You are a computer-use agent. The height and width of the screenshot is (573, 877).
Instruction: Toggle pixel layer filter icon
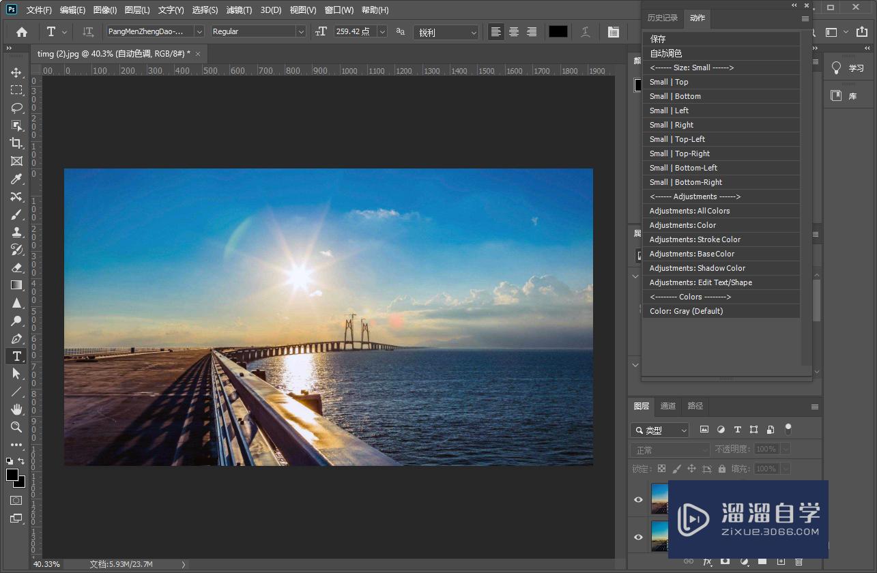tap(704, 430)
